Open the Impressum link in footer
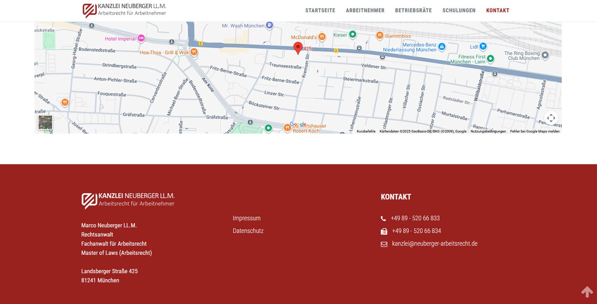This screenshot has height=304, width=597. (246, 218)
